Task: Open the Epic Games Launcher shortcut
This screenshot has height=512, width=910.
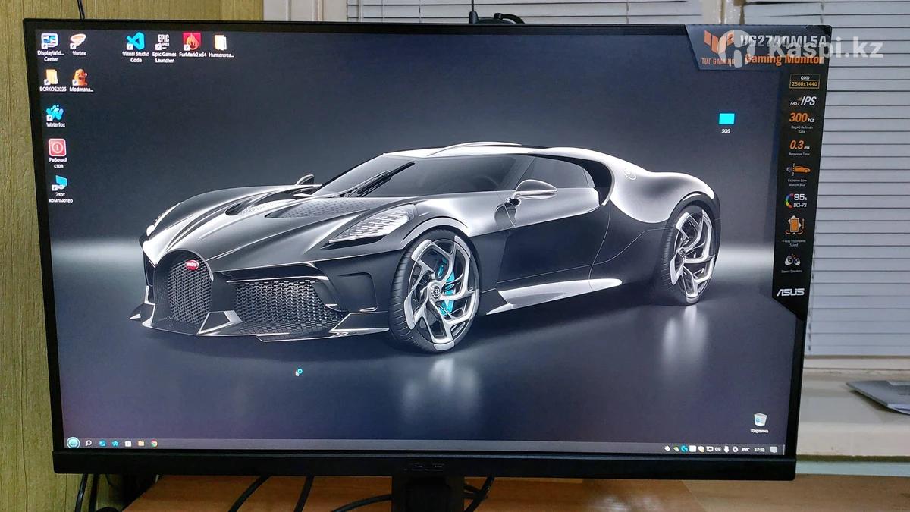Action: (163, 42)
